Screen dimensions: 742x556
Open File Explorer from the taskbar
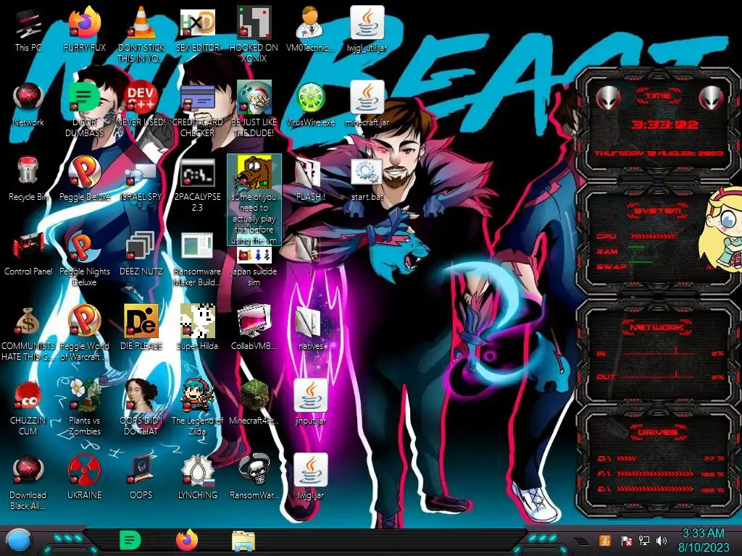pyautogui.click(x=243, y=541)
